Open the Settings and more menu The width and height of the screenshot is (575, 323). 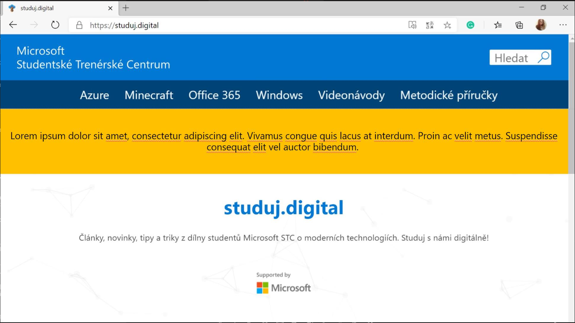(x=563, y=25)
